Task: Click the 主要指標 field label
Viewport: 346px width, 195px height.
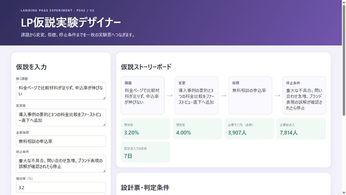Action: (23, 132)
